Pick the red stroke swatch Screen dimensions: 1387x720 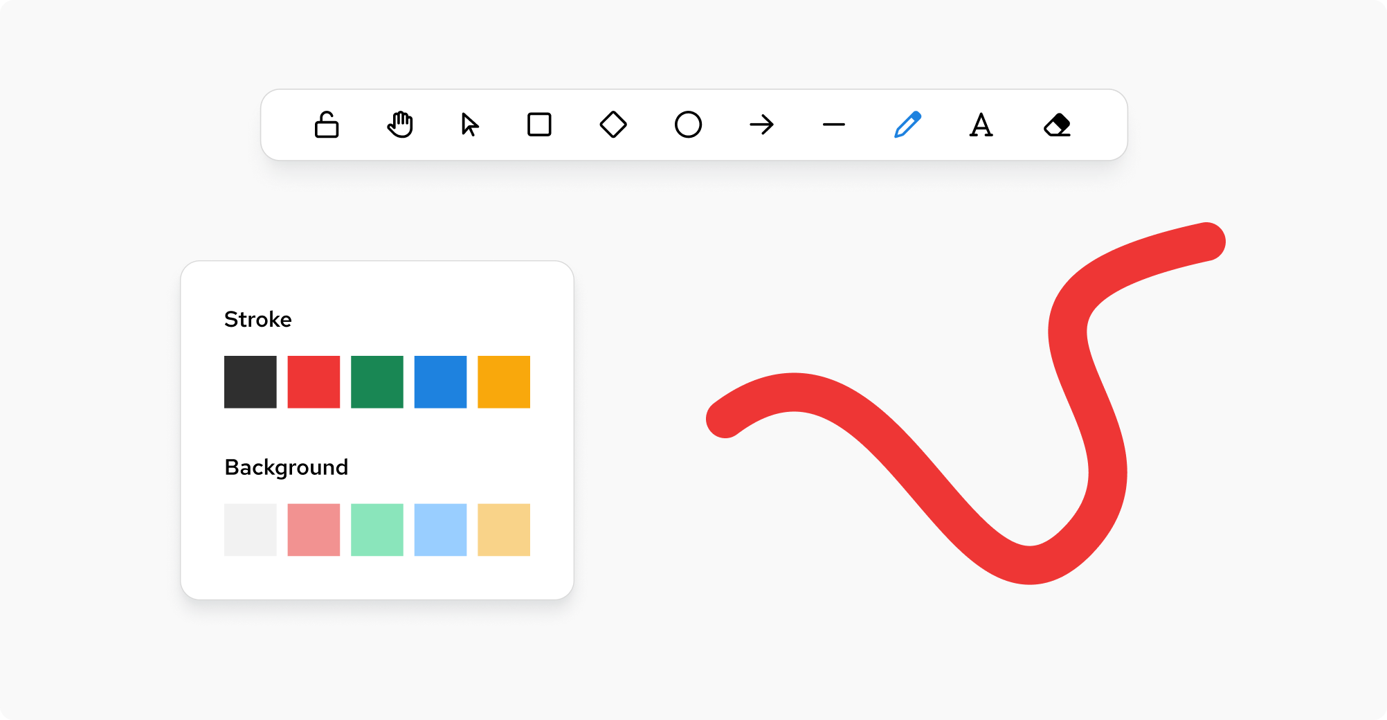click(x=314, y=382)
